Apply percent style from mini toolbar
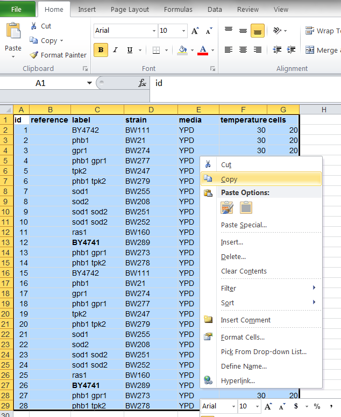 317,406
